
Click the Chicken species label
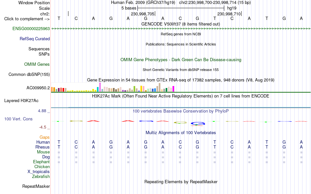pyautogui.click(x=42, y=167)
